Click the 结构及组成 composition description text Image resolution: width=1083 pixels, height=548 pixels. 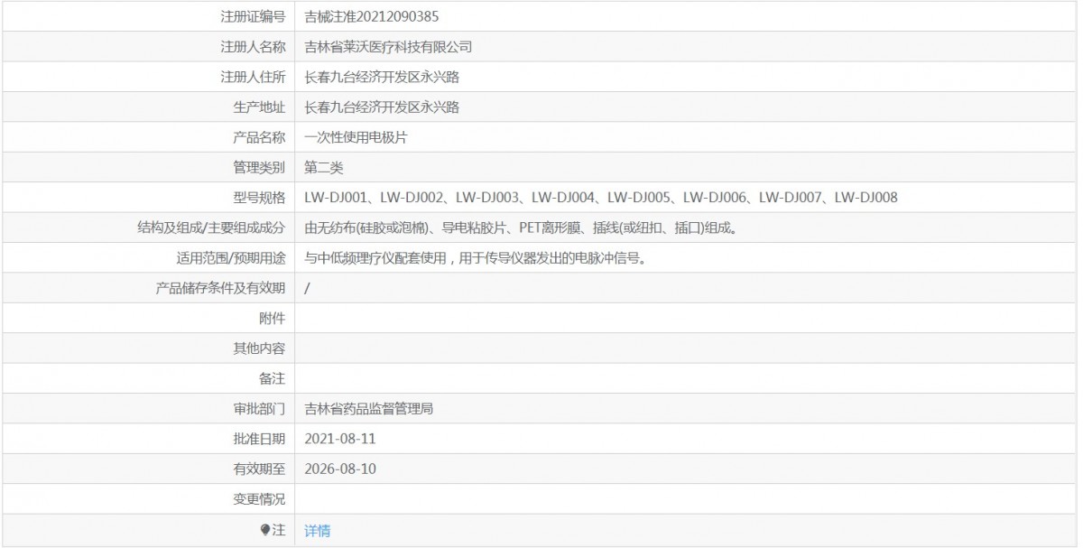point(521,228)
